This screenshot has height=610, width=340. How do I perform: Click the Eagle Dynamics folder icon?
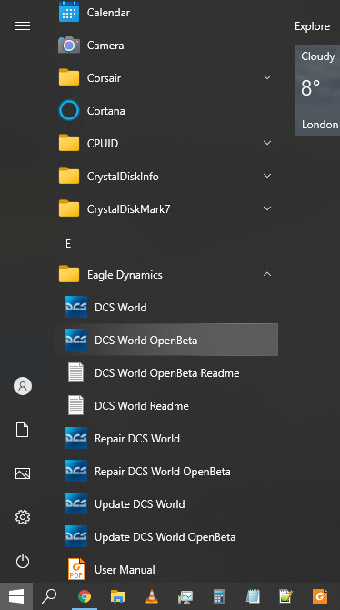(69, 274)
